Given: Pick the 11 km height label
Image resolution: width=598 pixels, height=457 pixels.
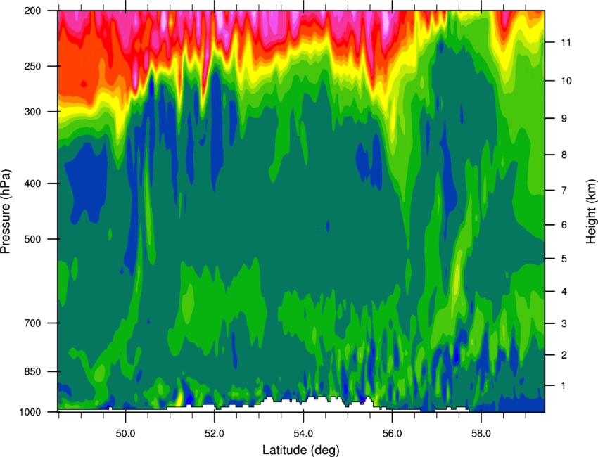Looking at the screenshot, I should [x=566, y=42].
